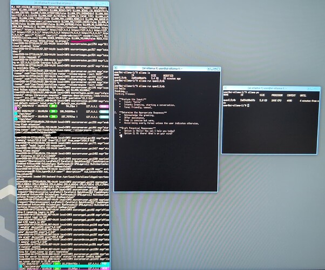Click 'Tone: Friendly, casual.' bullet

[x=138, y=107]
